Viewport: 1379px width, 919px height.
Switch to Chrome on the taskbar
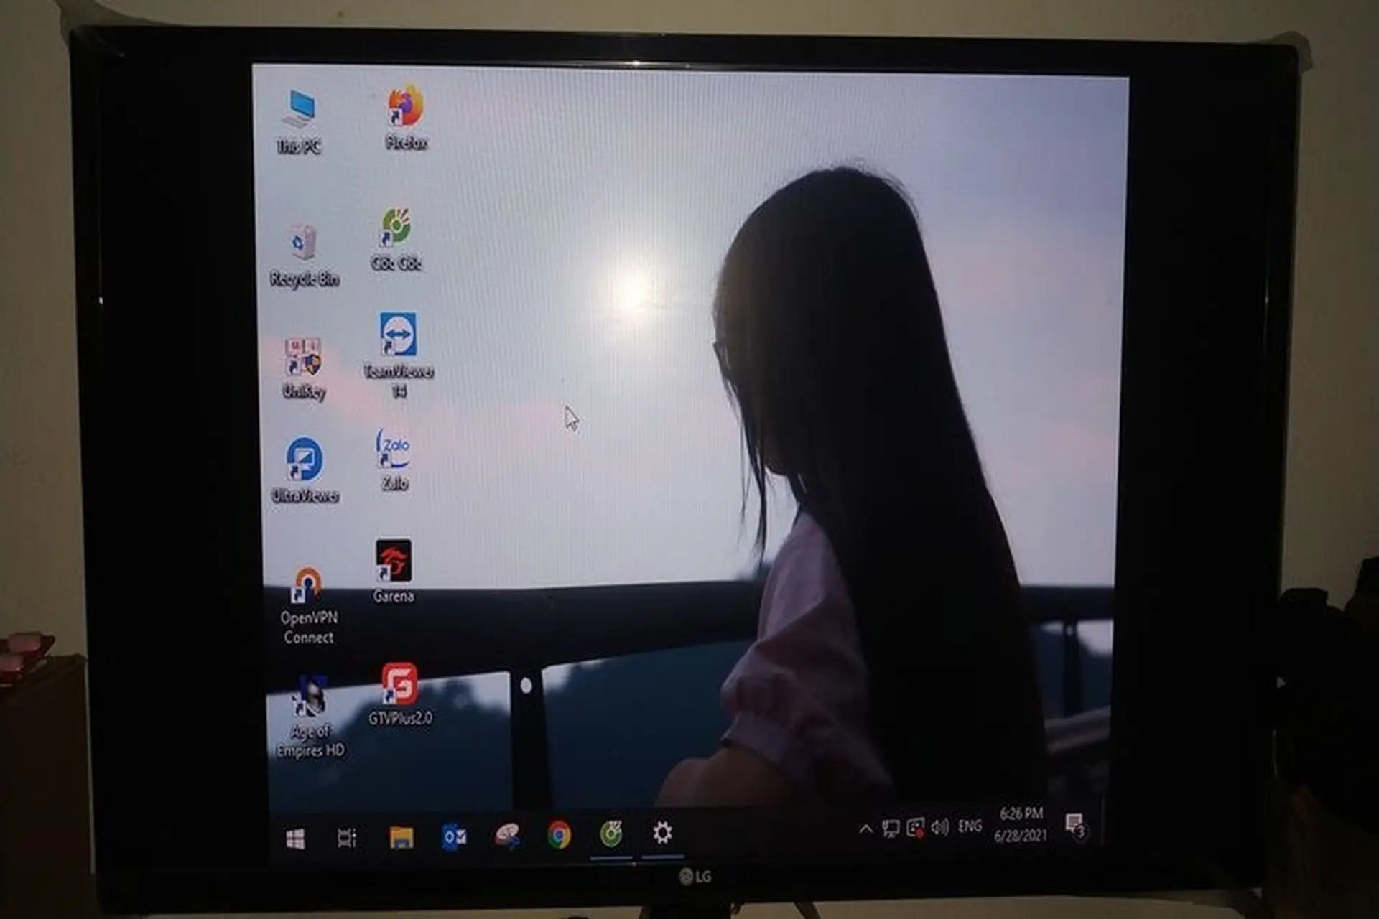(559, 835)
